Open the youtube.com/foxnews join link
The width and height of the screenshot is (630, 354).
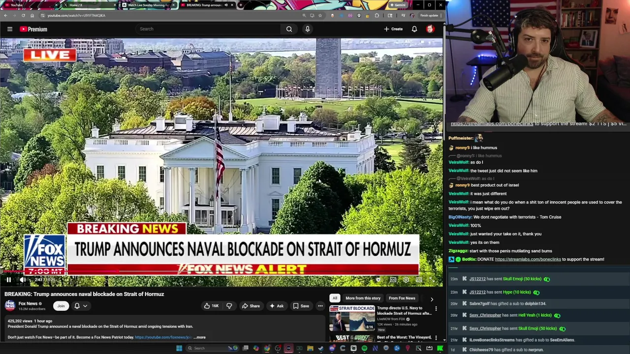point(163,337)
